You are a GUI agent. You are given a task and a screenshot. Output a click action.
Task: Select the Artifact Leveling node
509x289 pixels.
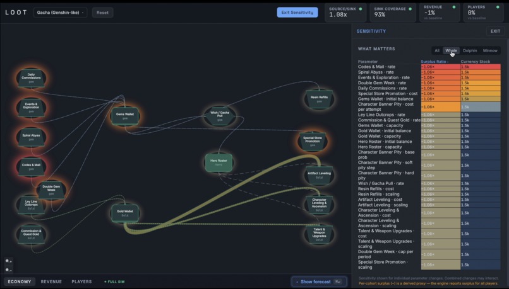pyautogui.click(x=319, y=175)
